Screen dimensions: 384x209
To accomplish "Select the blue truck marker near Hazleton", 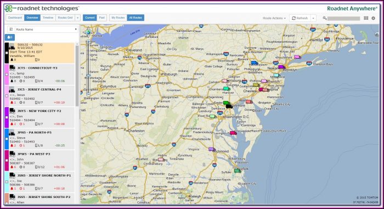I will pyautogui.click(x=255, y=63).
